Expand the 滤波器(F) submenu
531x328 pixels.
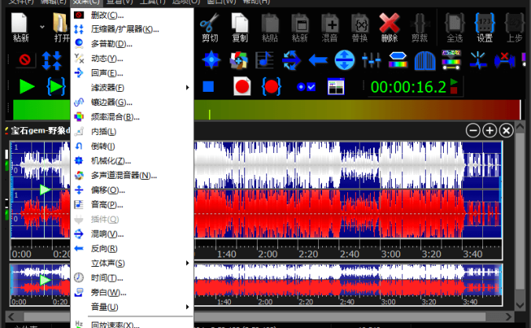(x=132, y=88)
